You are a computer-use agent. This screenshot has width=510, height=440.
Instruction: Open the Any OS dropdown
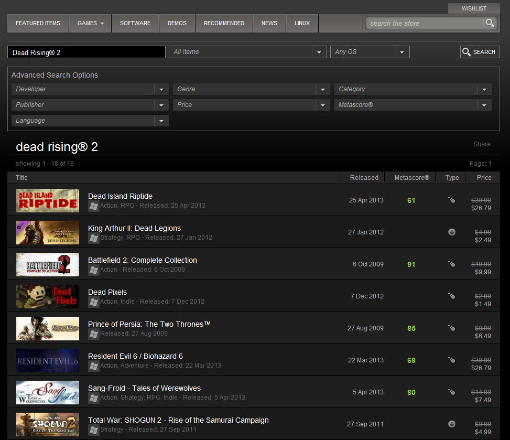click(402, 52)
